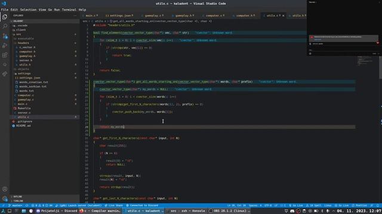Viewport: 382px width, 214px height.
Task: Expand the OUTLINE section
Action: click(x=45, y=197)
